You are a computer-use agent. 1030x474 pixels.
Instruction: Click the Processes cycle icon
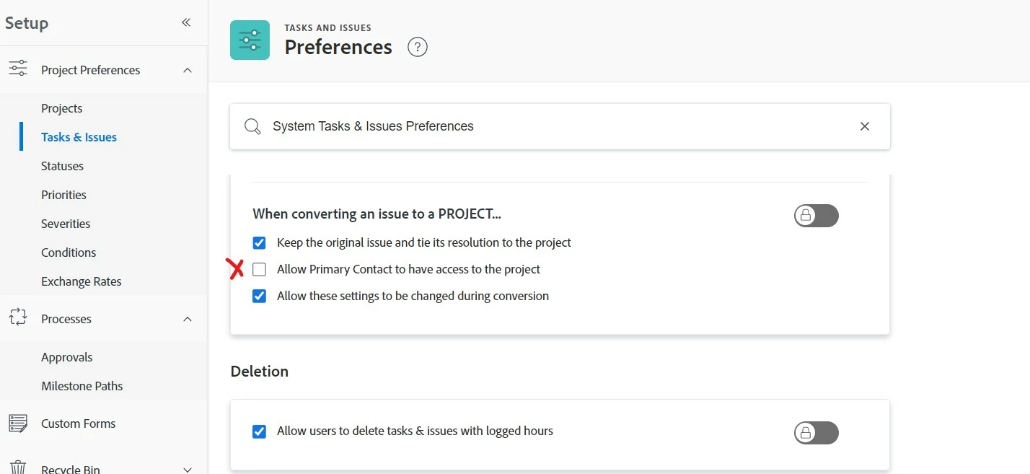coord(17,318)
